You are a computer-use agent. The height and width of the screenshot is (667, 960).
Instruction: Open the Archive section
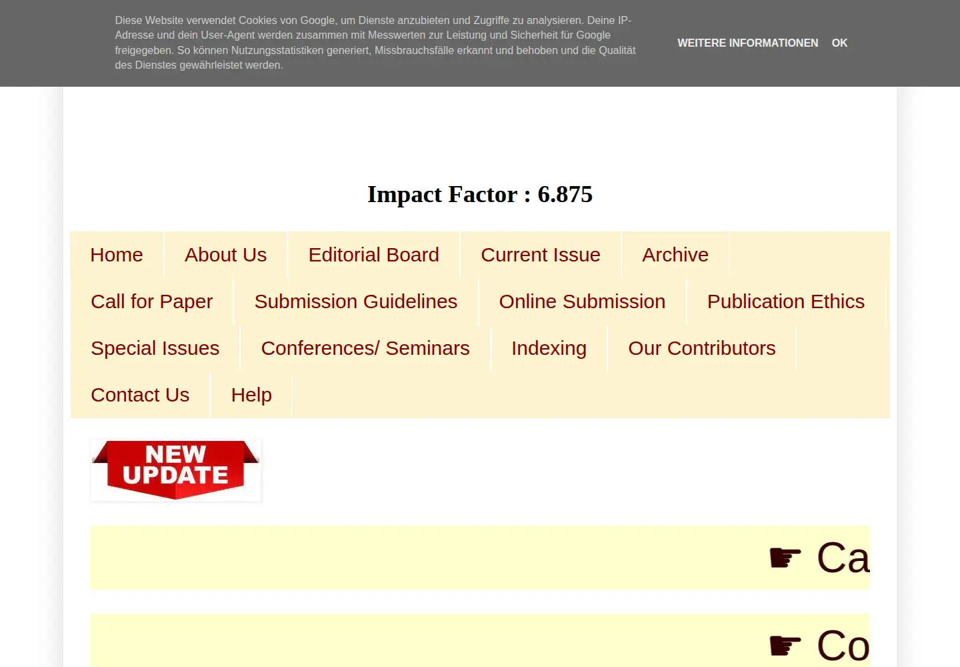coord(675,255)
